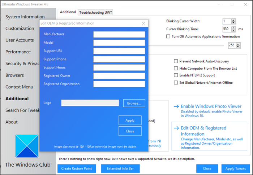This screenshot has width=253, height=175.
Task: Close the Ultimate Windows Tweaker window
Action: coord(245,4)
